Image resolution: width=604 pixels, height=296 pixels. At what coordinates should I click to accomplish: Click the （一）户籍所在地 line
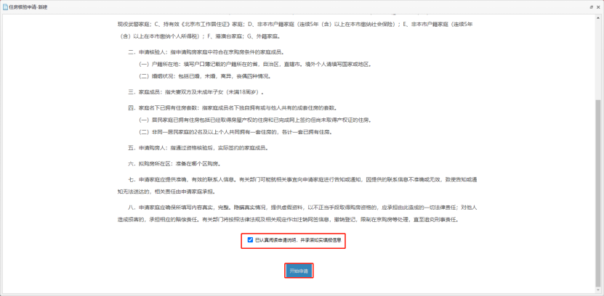click(x=255, y=64)
